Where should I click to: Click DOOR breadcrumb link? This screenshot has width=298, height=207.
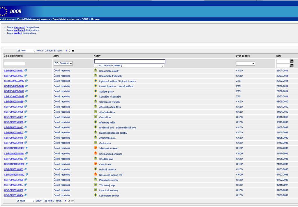[85, 19]
